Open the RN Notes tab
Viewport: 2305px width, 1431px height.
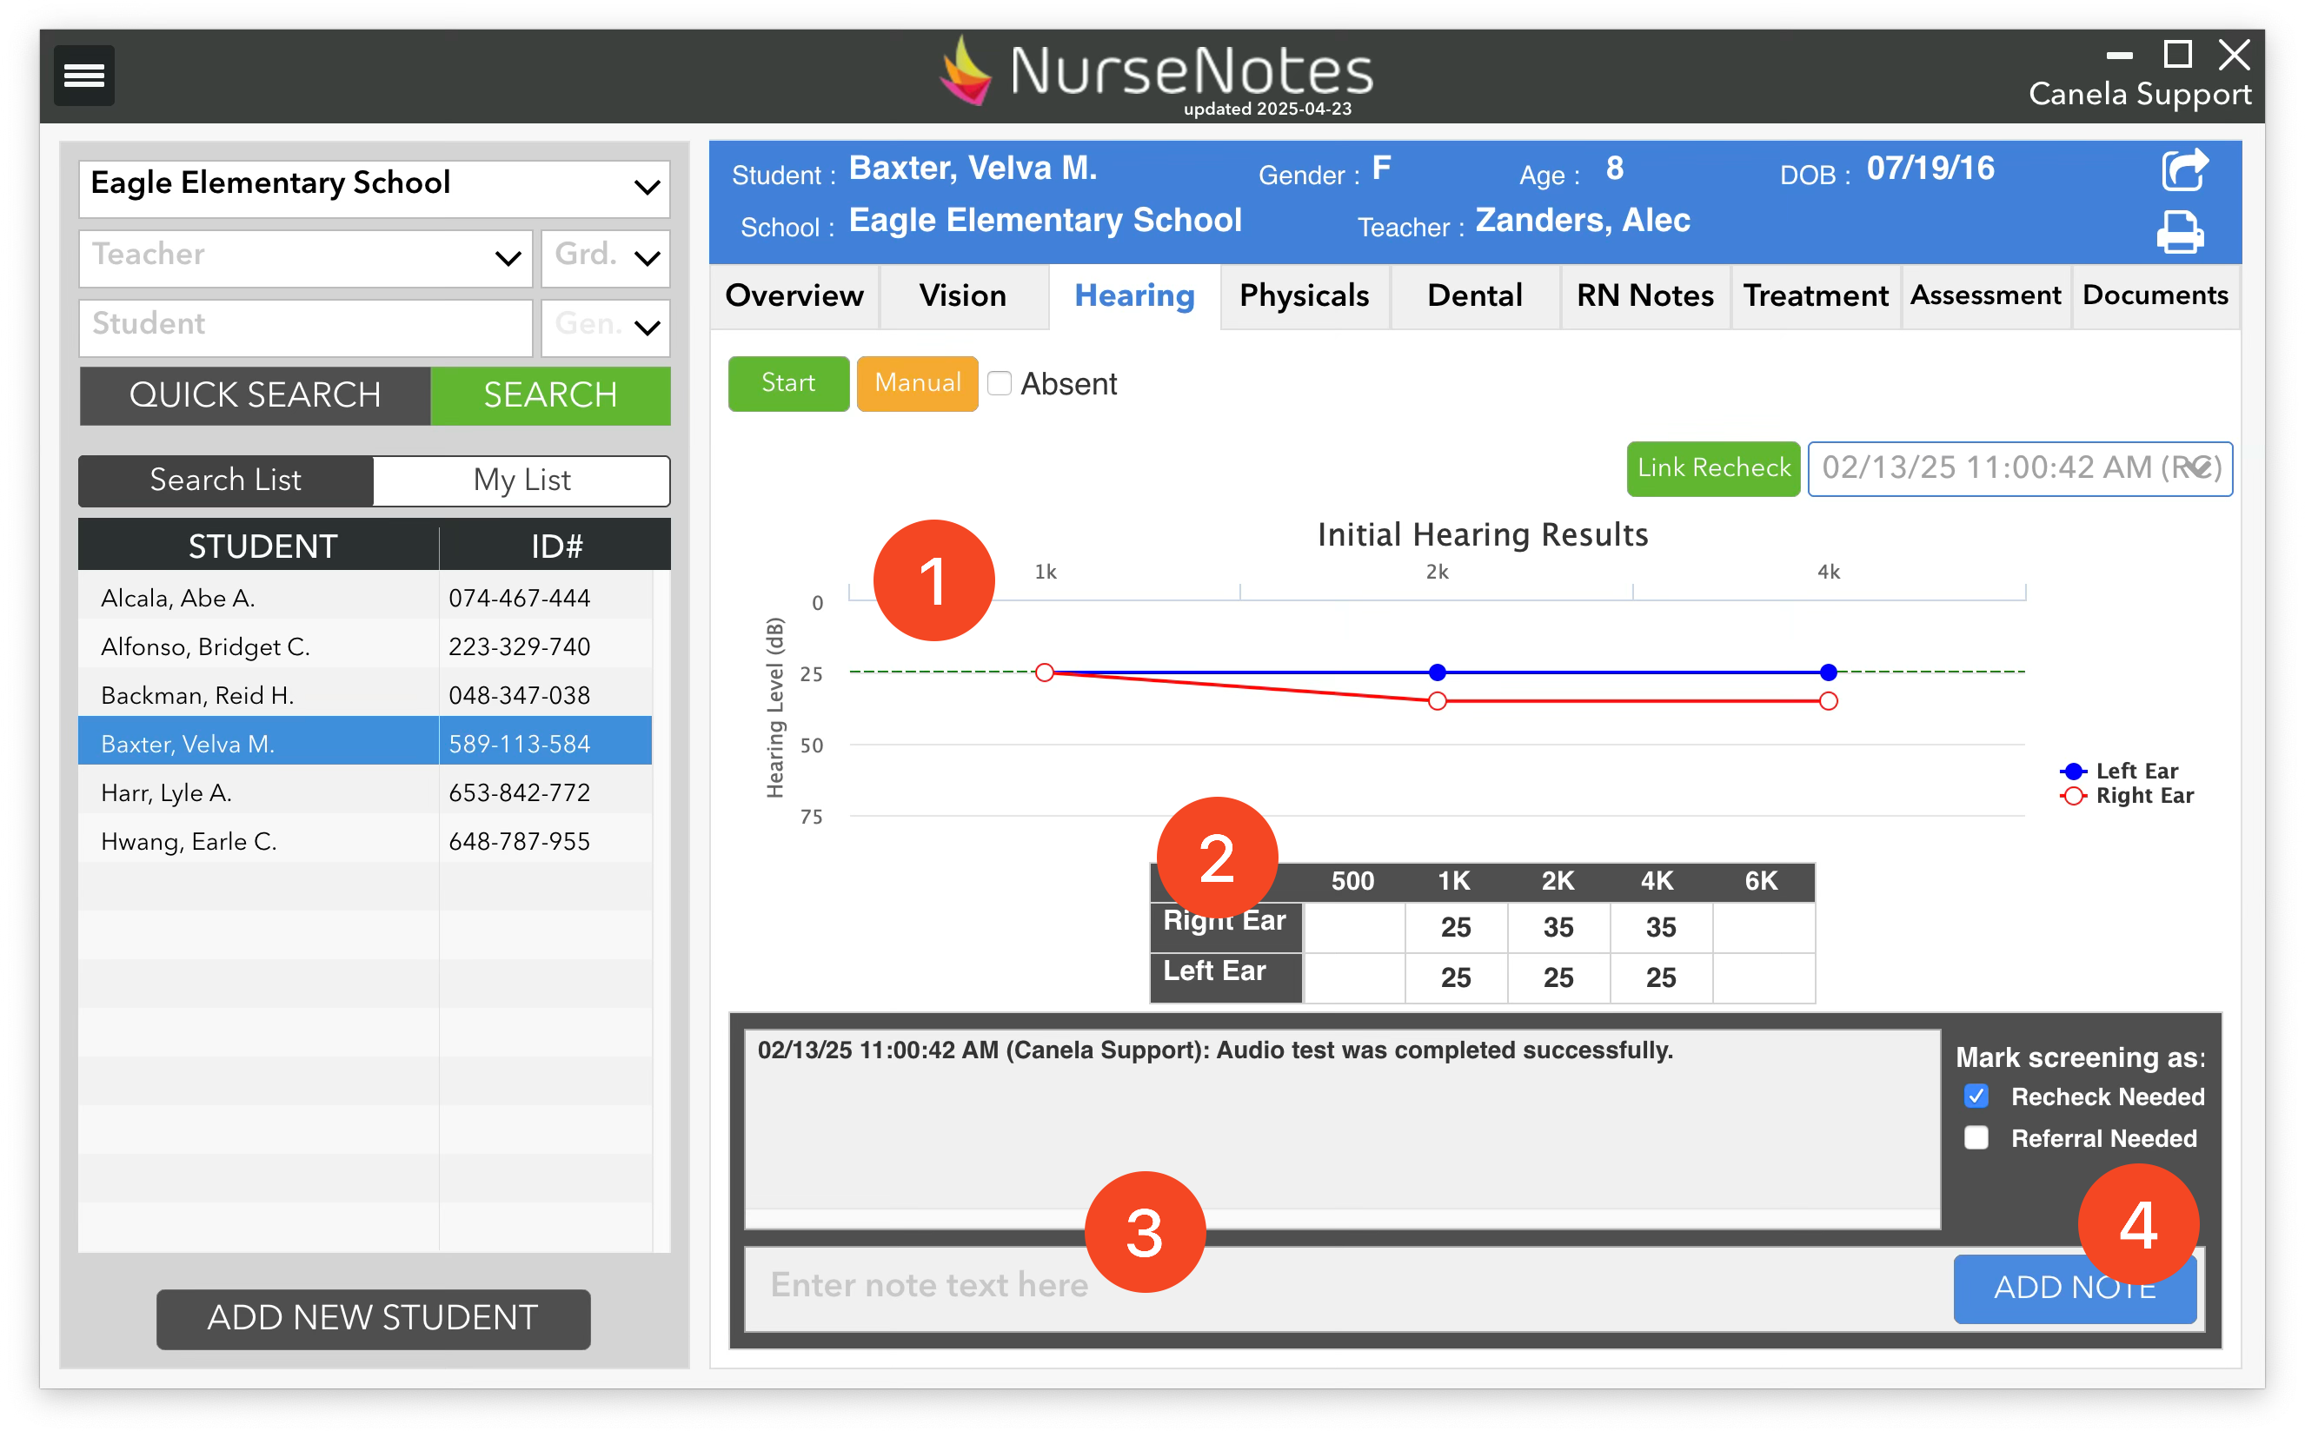point(1644,296)
